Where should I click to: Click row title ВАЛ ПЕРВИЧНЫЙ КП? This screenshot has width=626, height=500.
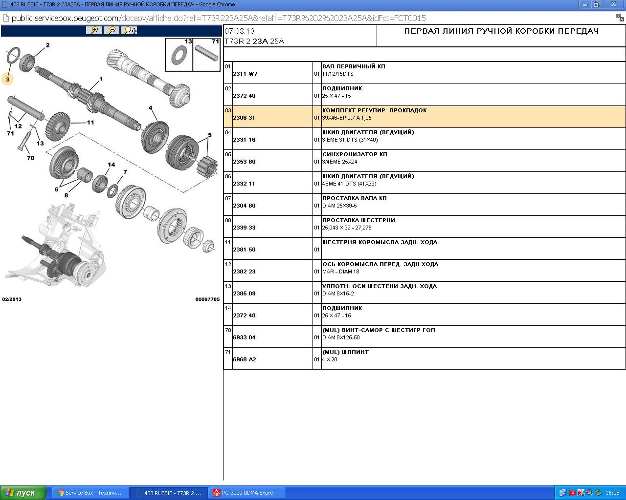coord(354,66)
